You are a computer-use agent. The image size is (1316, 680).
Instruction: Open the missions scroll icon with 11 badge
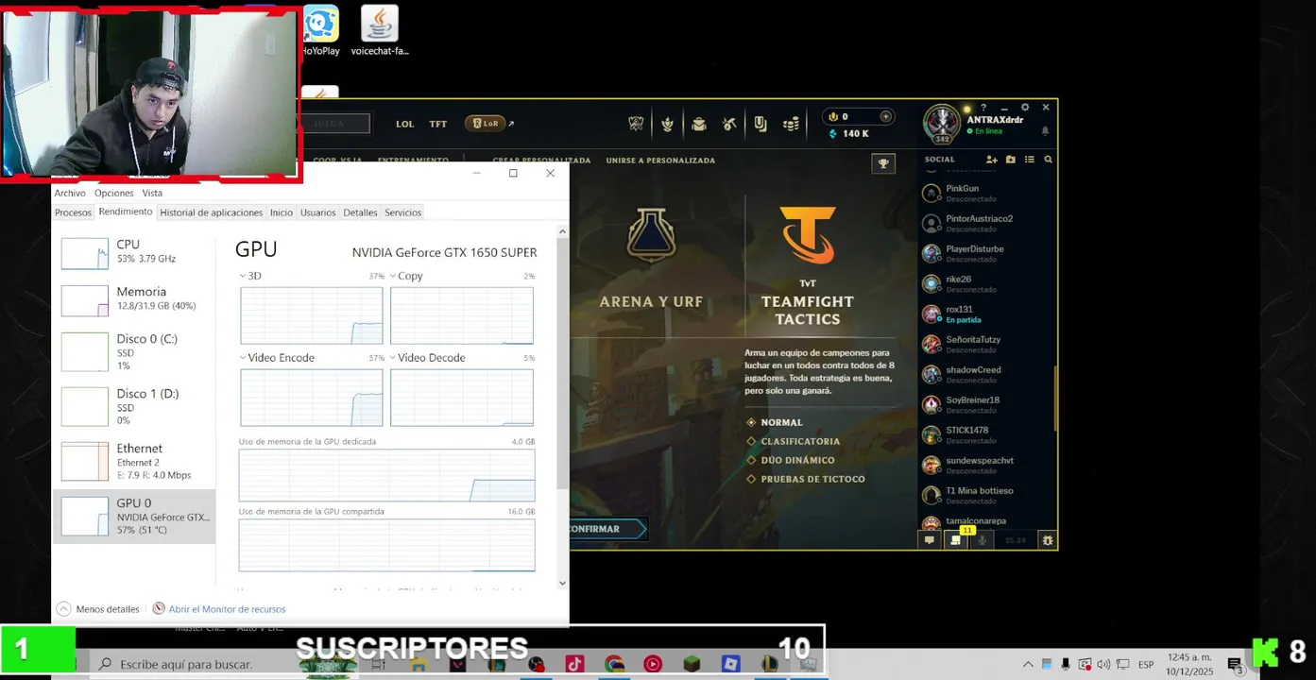pyautogui.click(x=956, y=539)
